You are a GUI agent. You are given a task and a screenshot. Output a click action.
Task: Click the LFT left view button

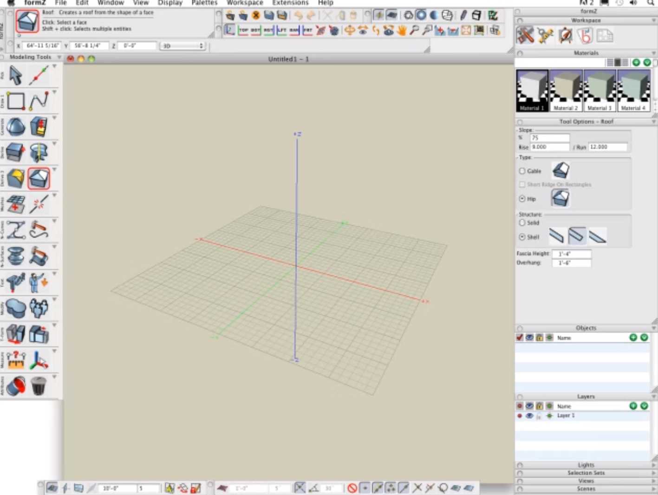282,31
